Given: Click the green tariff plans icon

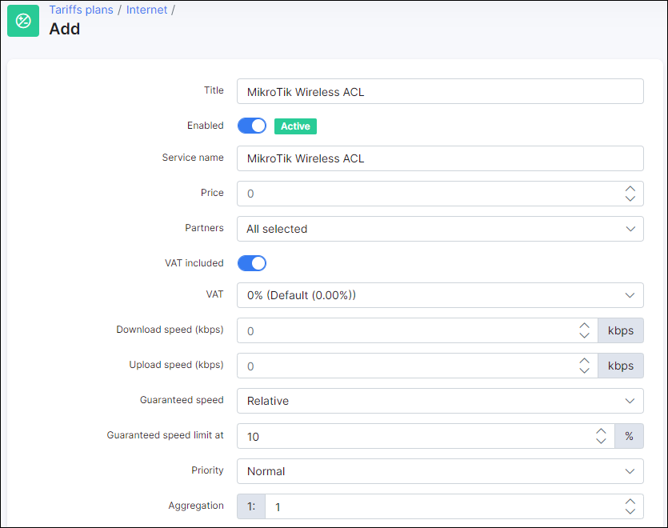Looking at the screenshot, I should [23, 21].
